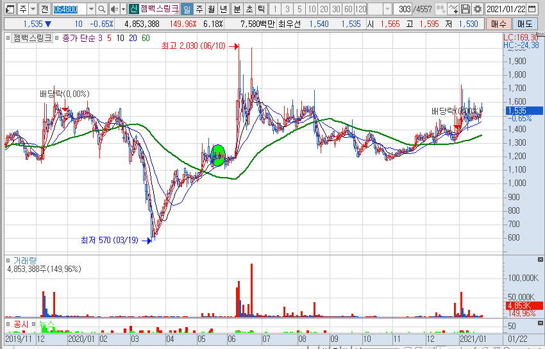Switch to weekly 주 chart period

(199, 9)
